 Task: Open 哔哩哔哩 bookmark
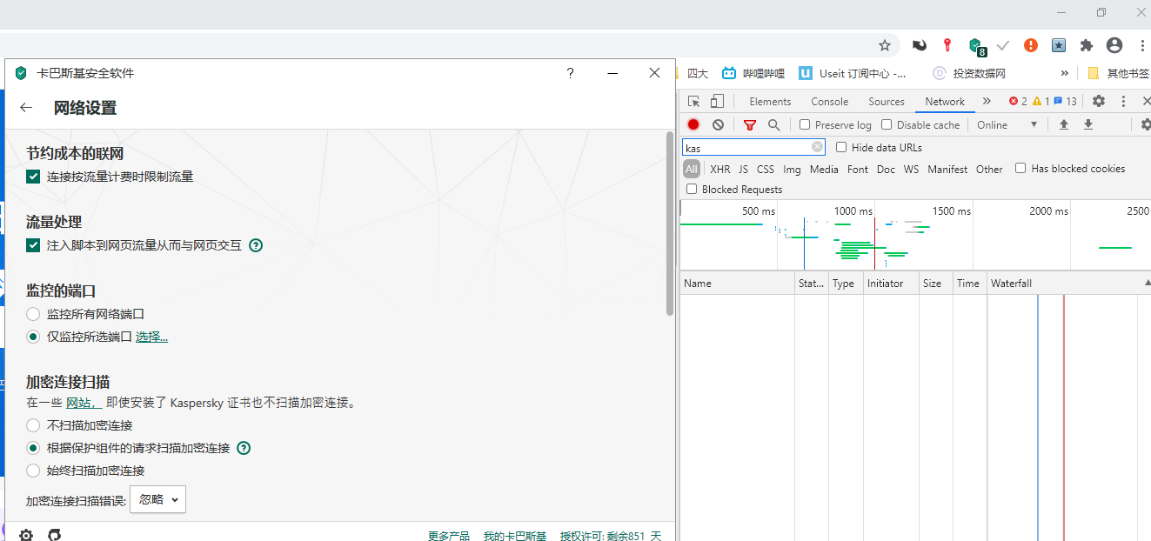pos(753,73)
